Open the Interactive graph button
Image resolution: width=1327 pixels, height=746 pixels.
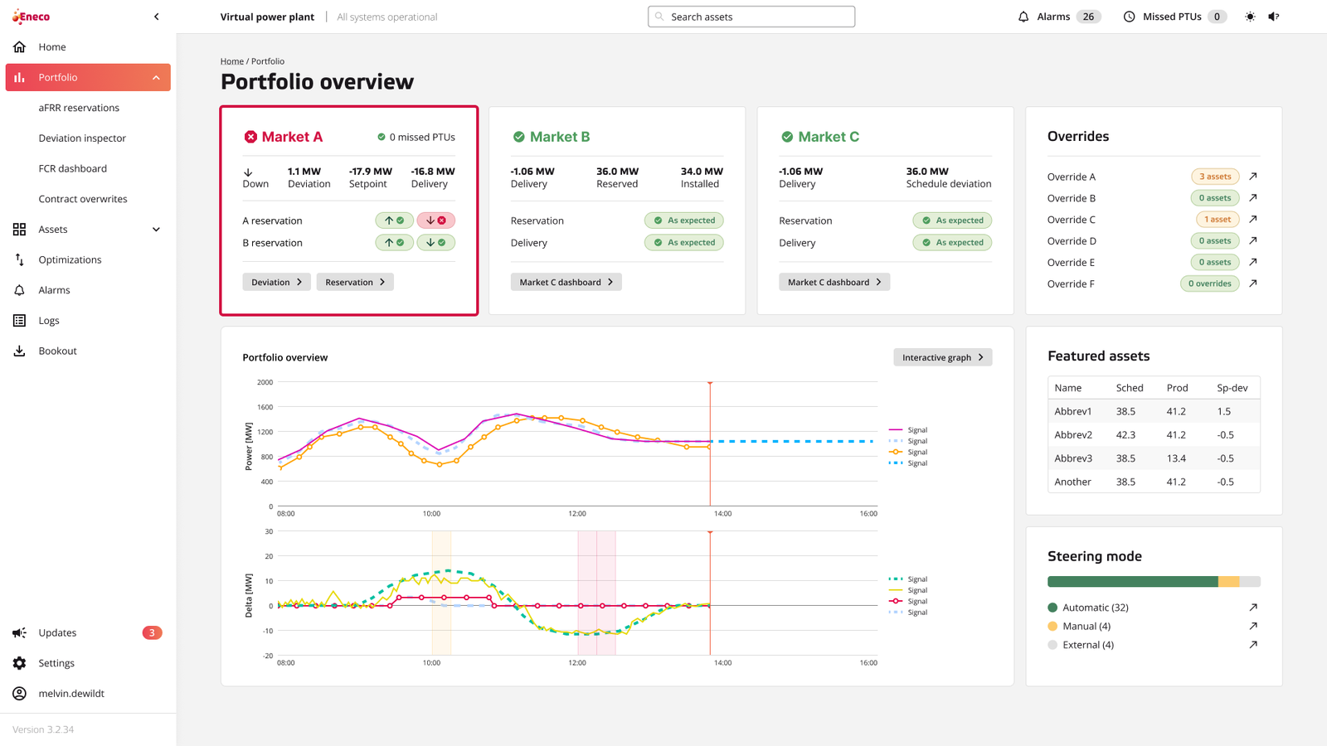942,357
